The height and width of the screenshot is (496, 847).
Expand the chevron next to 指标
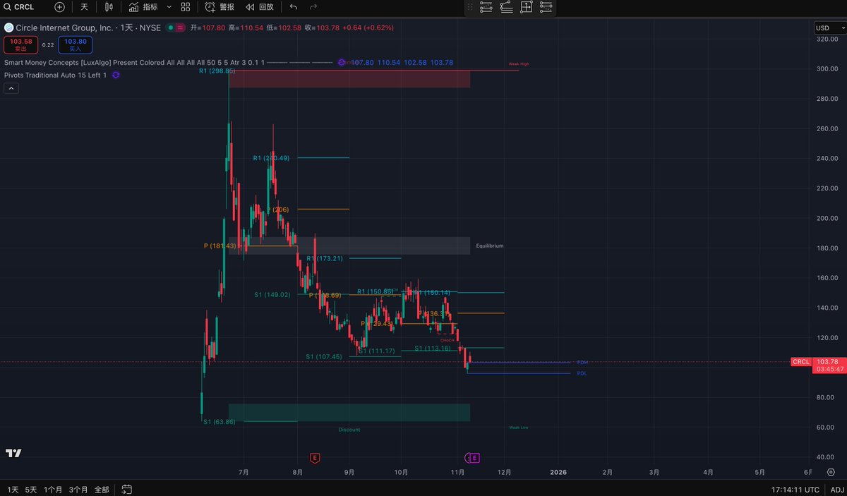(167, 7)
